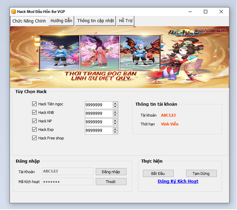Click the Mã Kích hoạt password field

68,181
